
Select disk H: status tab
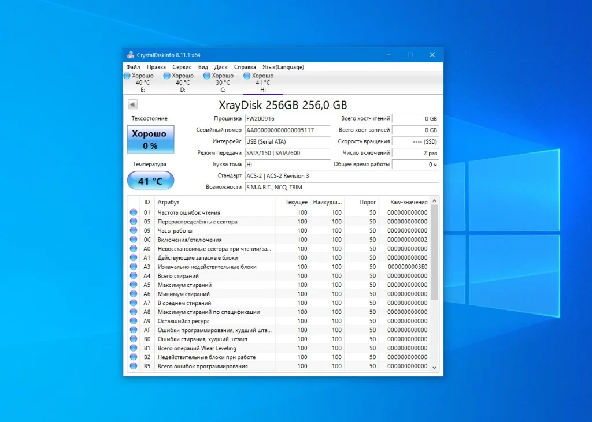(x=263, y=83)
